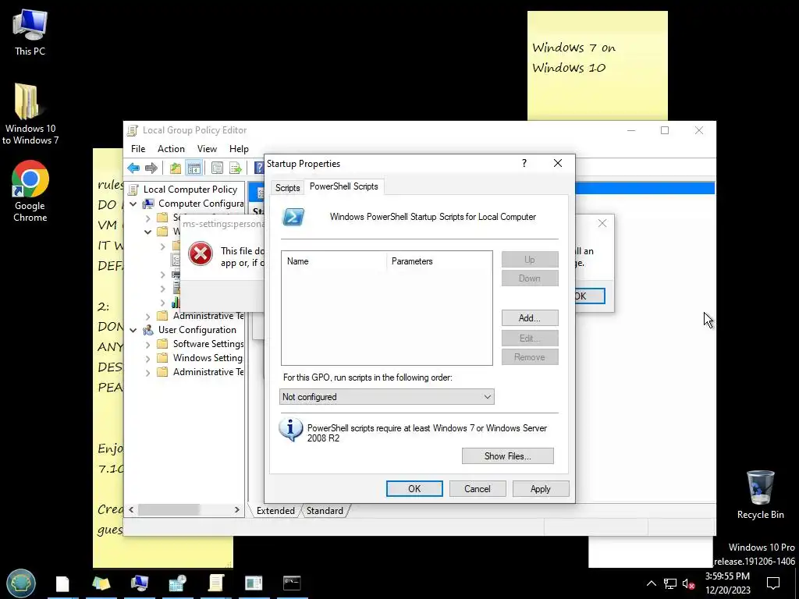Click the blank document taskbar icon
Screen dimensions: 799x599
[62, 583]
